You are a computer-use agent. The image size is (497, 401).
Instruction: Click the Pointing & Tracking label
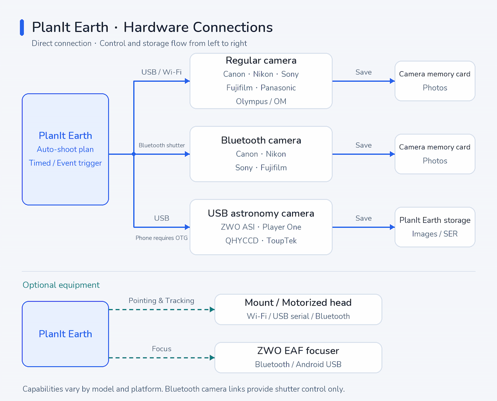(162, 301)
